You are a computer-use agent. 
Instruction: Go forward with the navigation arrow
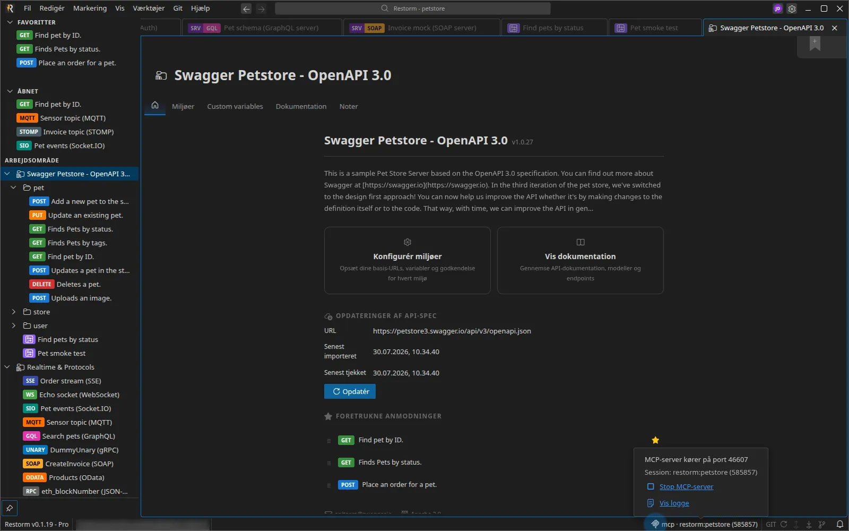261,8
